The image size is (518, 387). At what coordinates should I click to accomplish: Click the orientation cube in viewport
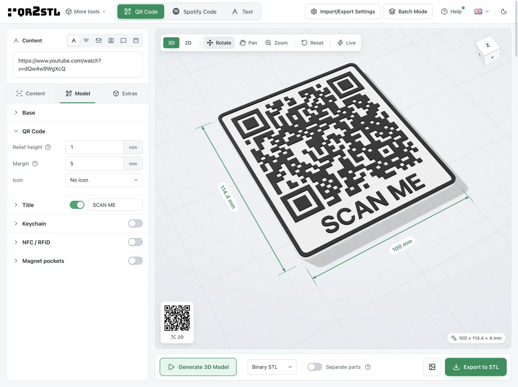[x=487, y=51]
